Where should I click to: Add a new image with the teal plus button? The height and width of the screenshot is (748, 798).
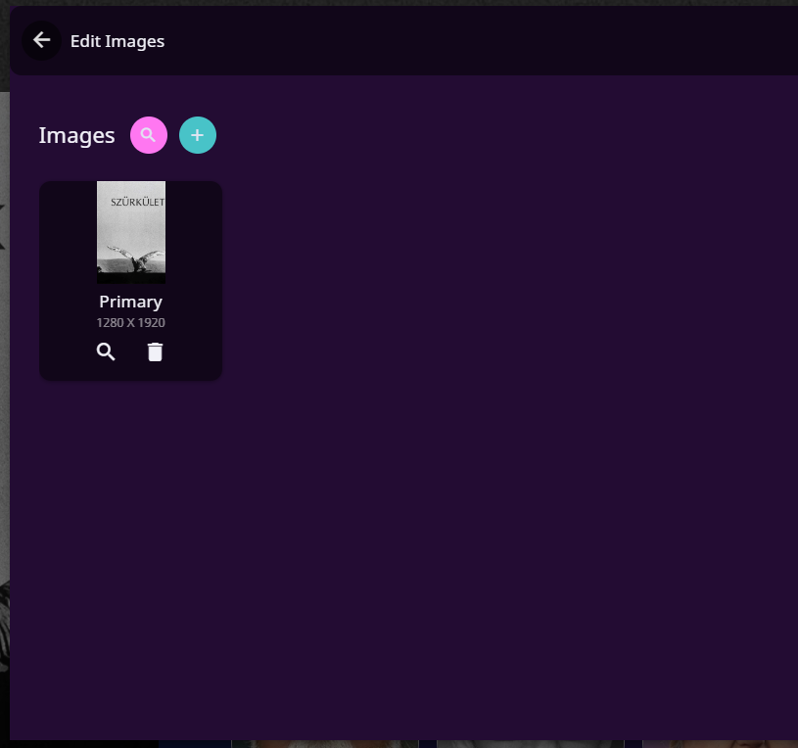tap(198, 135)
